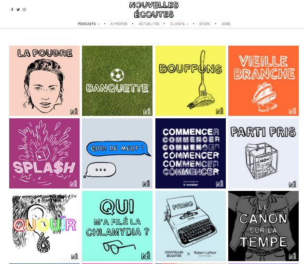Open the Jobs link
304x264 pixels.
(226, 24)
